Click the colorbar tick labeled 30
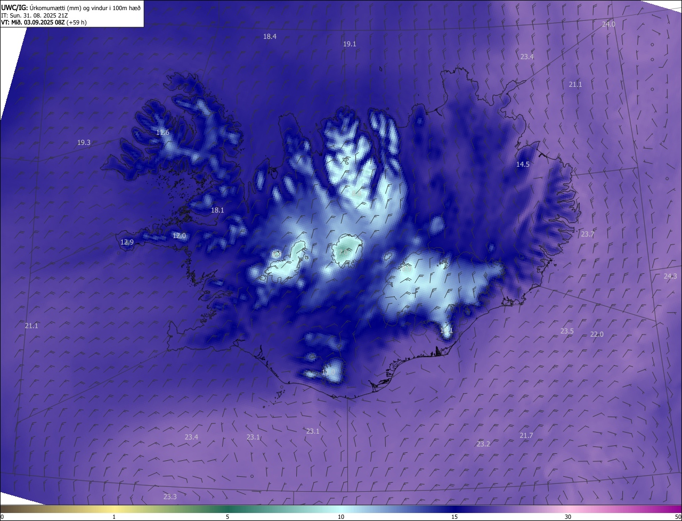The width and height of the screenshot is (682, 521). pyautogui.click(x=568, y=517)
